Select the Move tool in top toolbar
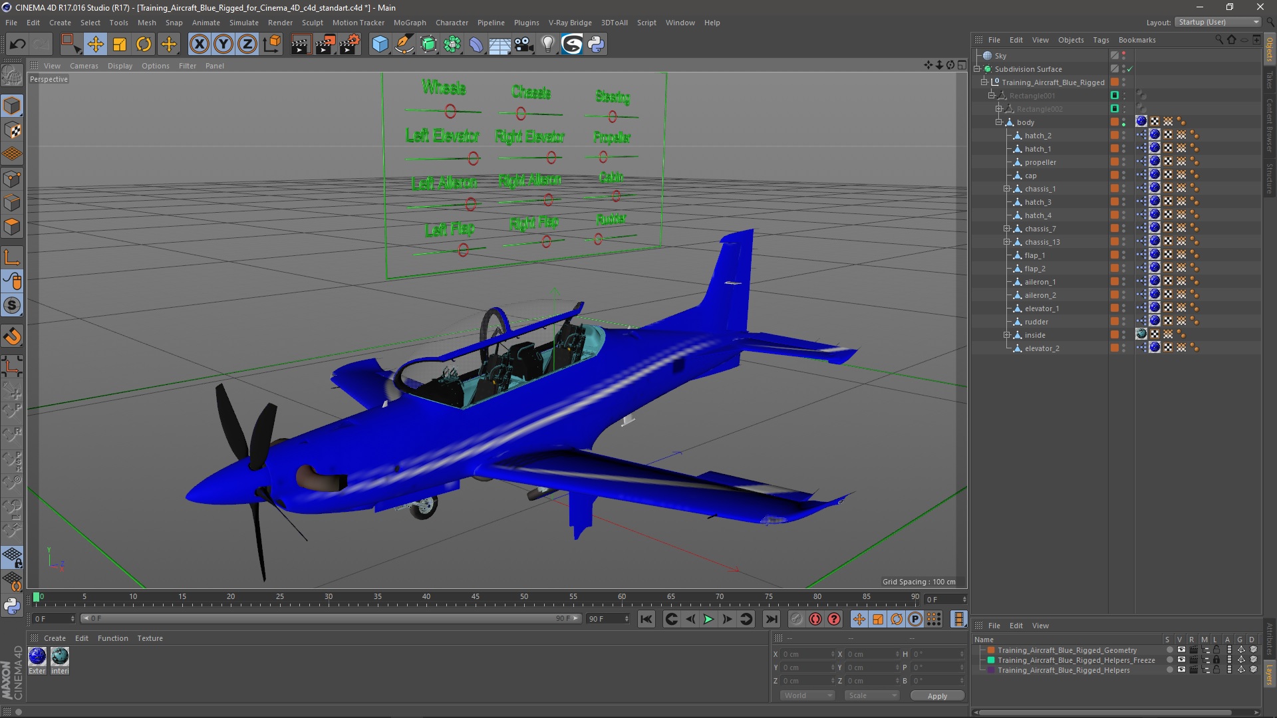Image resolution: width=1277 pixels, height=718 pixels. (x=96, y=45)
